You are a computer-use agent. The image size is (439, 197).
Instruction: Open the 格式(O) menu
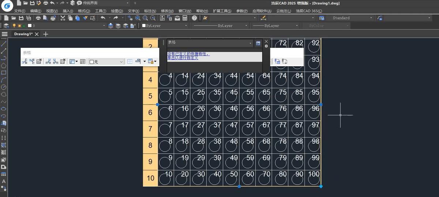tap(84, 11)
